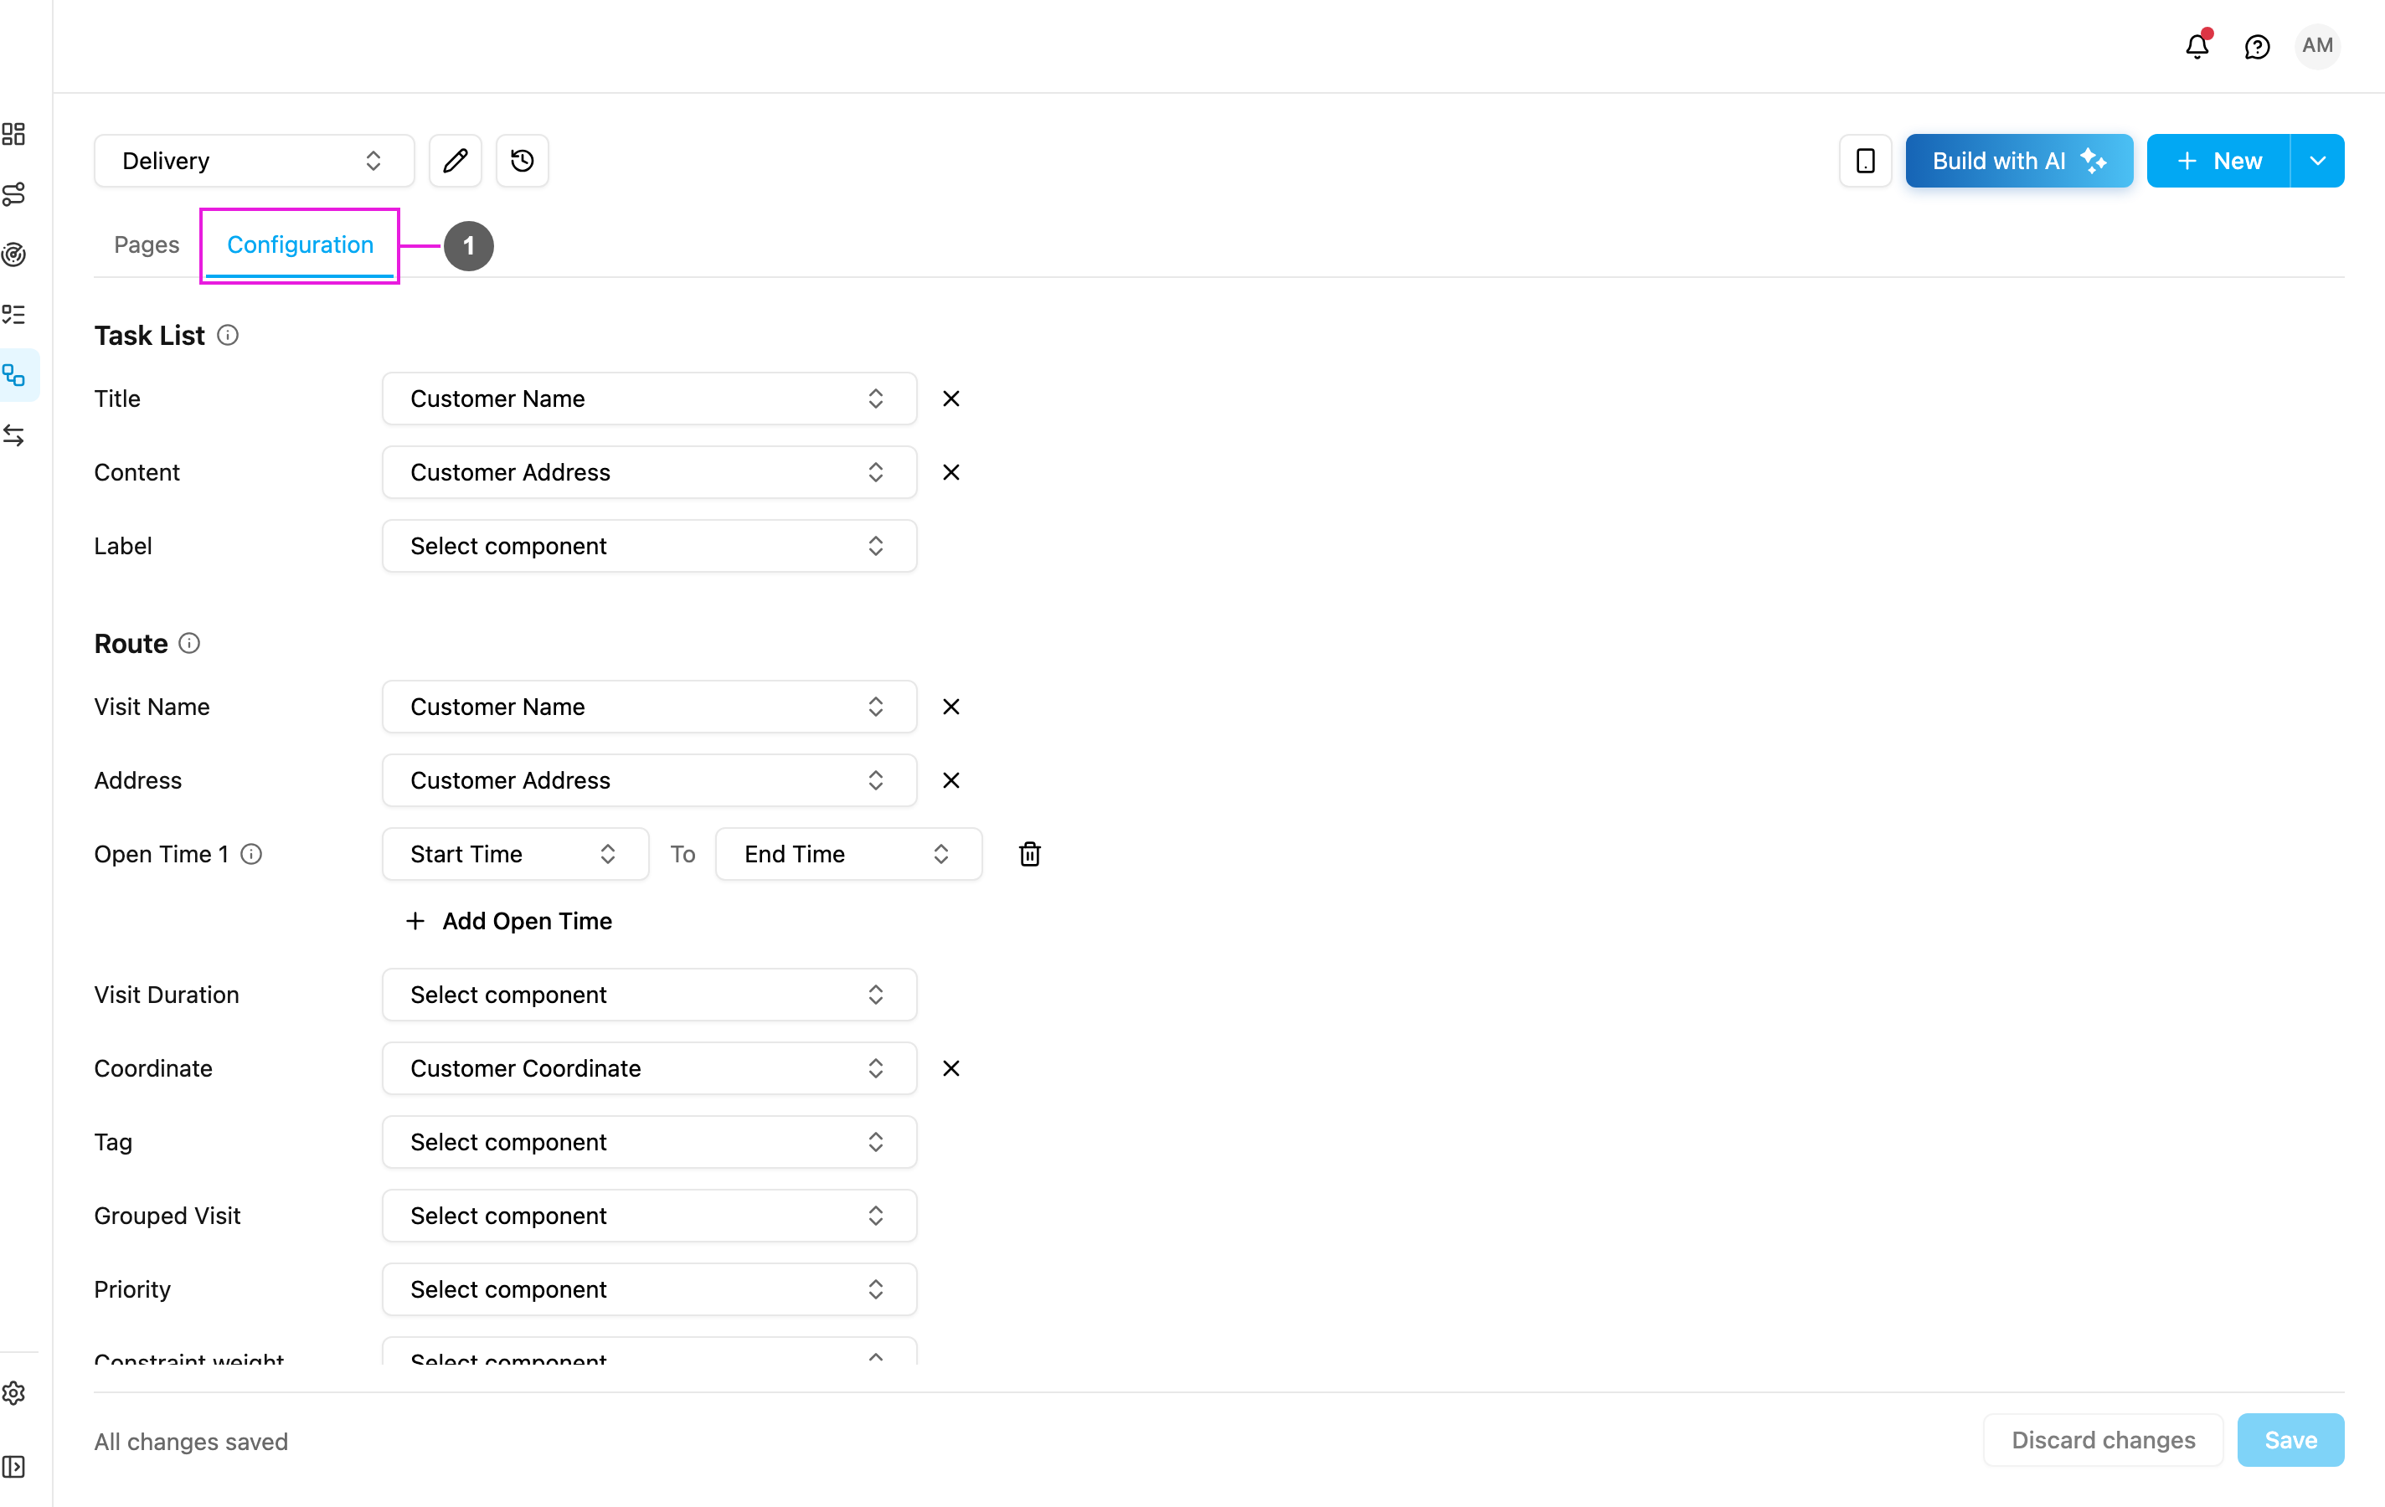This screenshot has width=2385, height=1507.
Task: Open the dashboard grid icon in sidebar
Action: pos(15,134)
